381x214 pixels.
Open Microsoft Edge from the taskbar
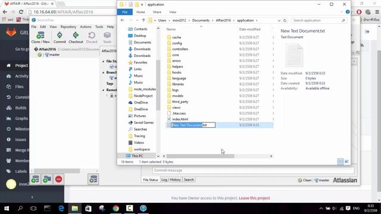pos(61,209)
